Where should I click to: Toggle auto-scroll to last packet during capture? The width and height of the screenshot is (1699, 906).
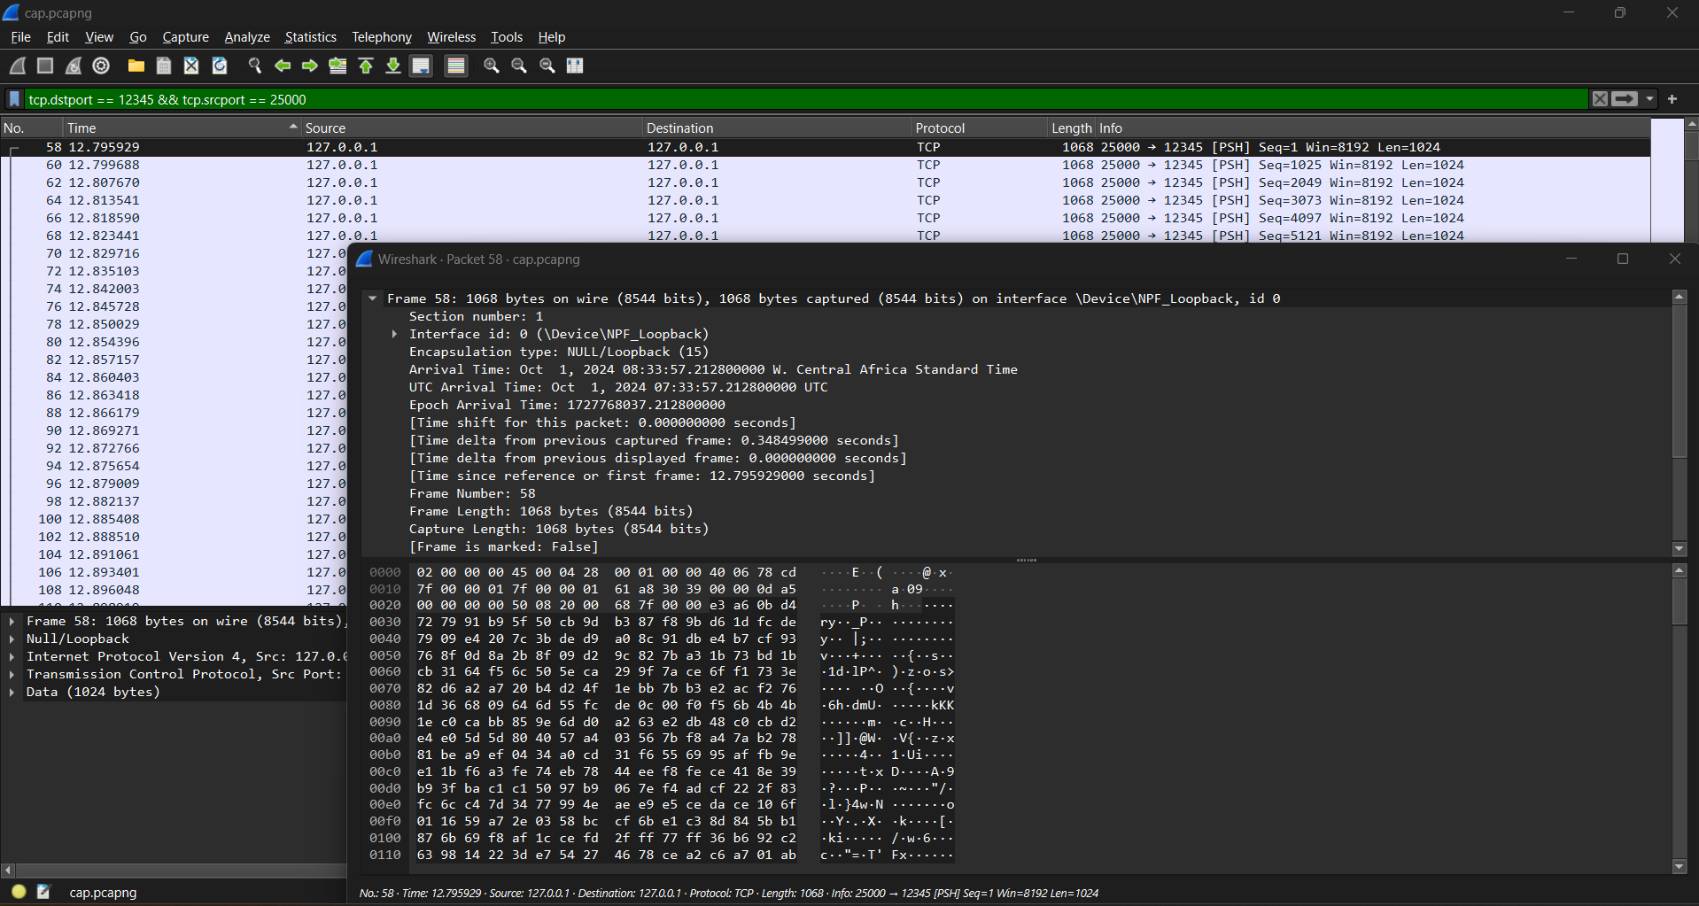421,66
